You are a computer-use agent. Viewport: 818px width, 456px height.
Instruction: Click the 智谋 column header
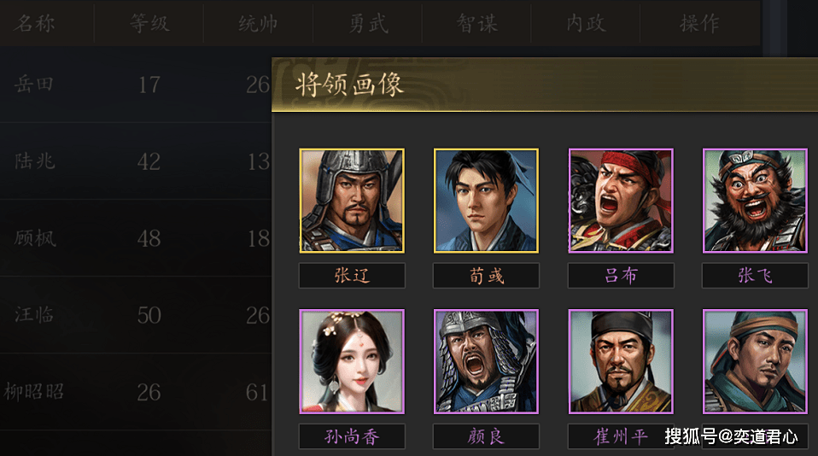click(x=476, y=23)
